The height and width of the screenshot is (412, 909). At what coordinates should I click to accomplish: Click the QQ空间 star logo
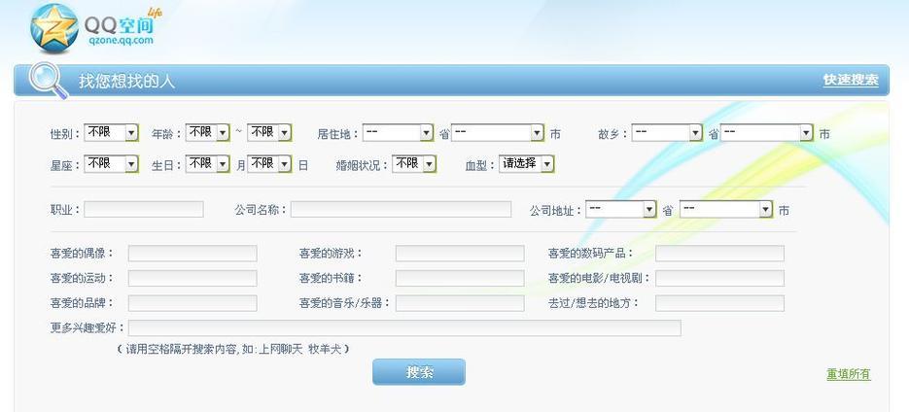pos(54,28)
